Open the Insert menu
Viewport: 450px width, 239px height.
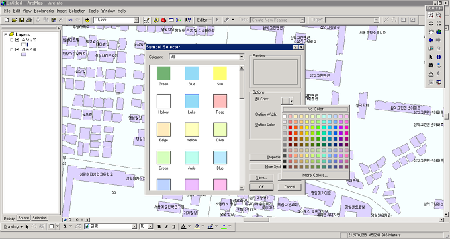[62, 11]
